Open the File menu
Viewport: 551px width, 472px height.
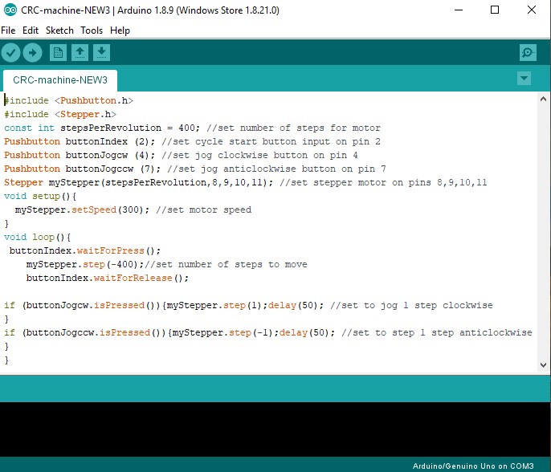coord(9,31)
